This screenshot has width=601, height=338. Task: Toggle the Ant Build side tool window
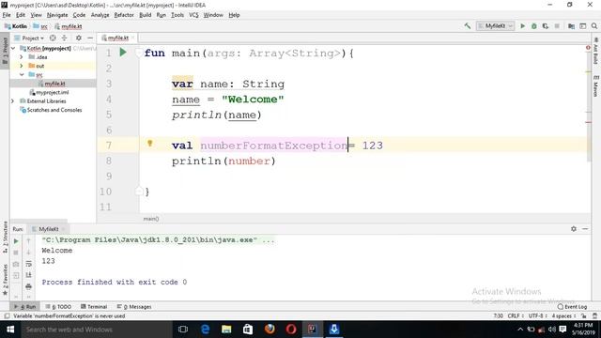[x=596, y=51]
